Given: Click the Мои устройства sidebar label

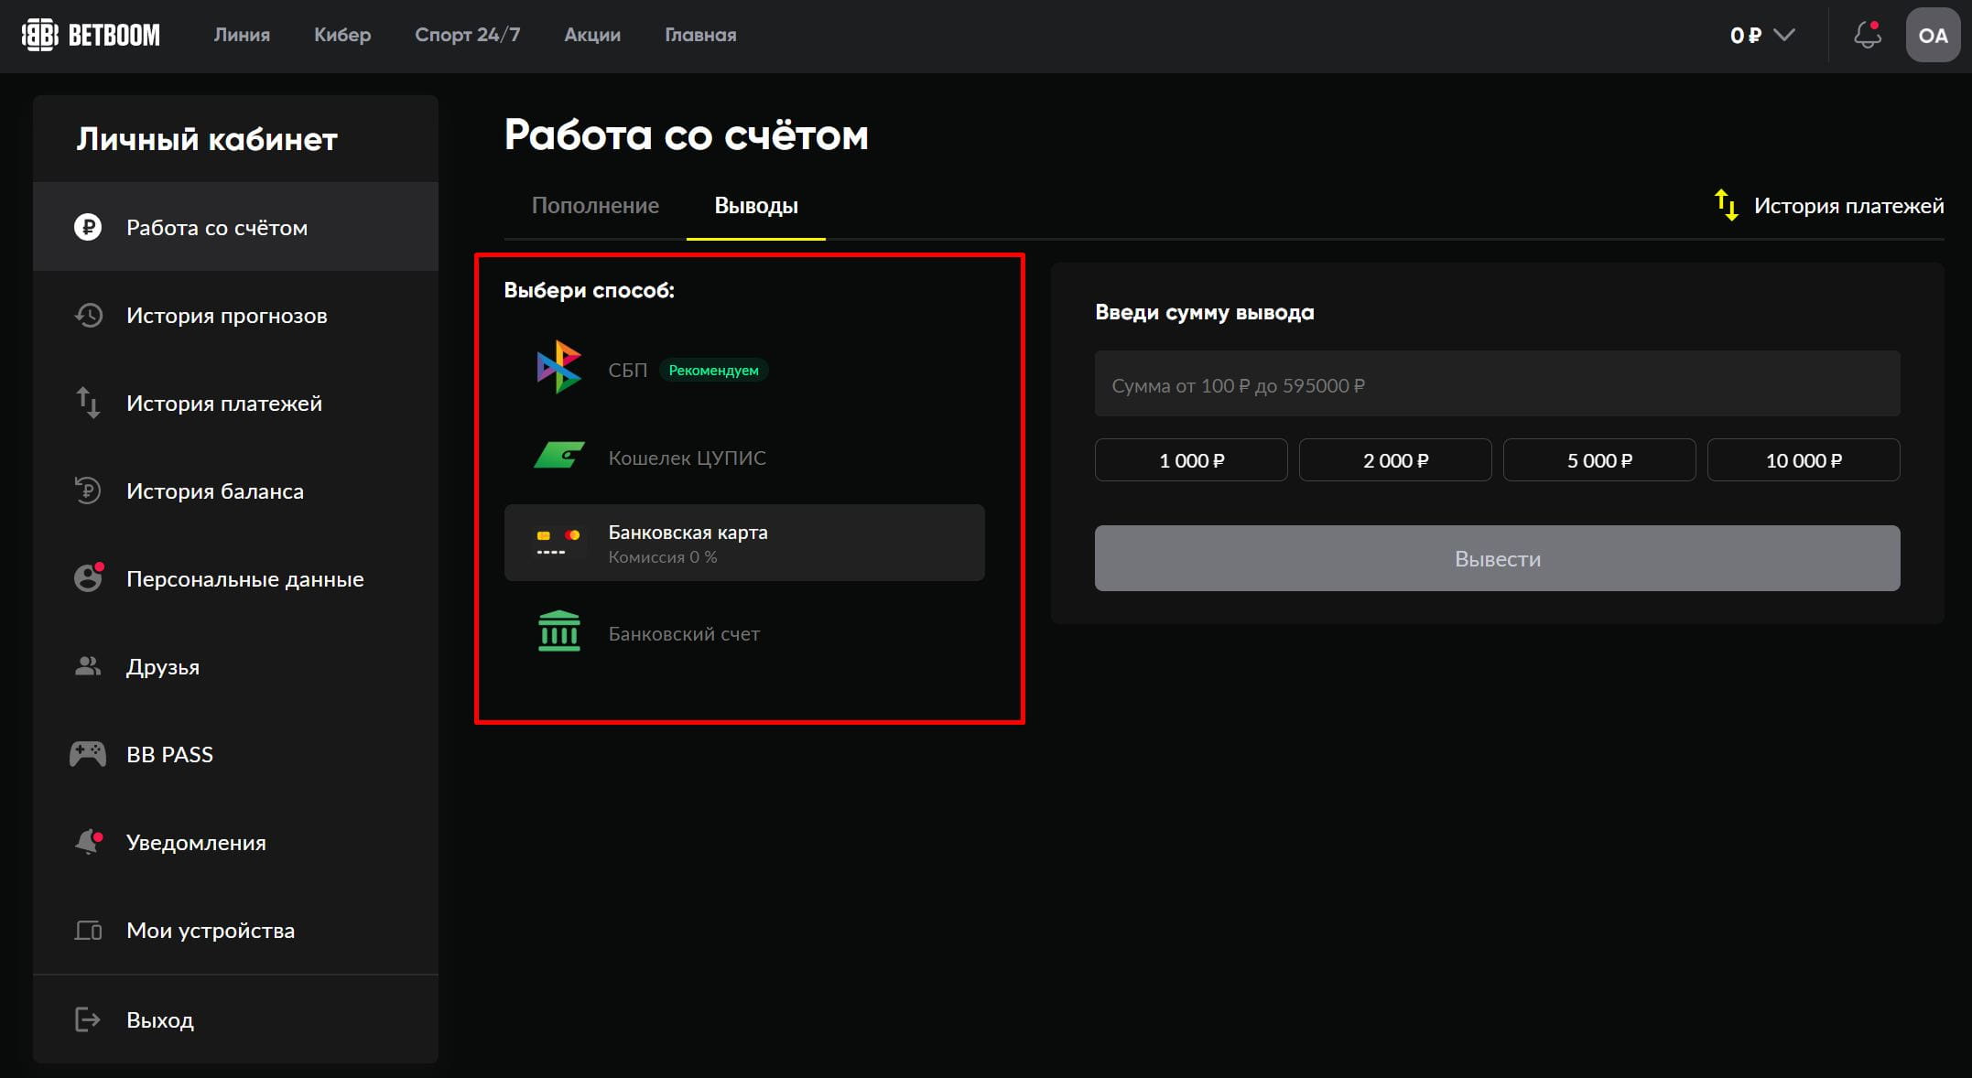Looking at the screenshot, I should [211, 931].
